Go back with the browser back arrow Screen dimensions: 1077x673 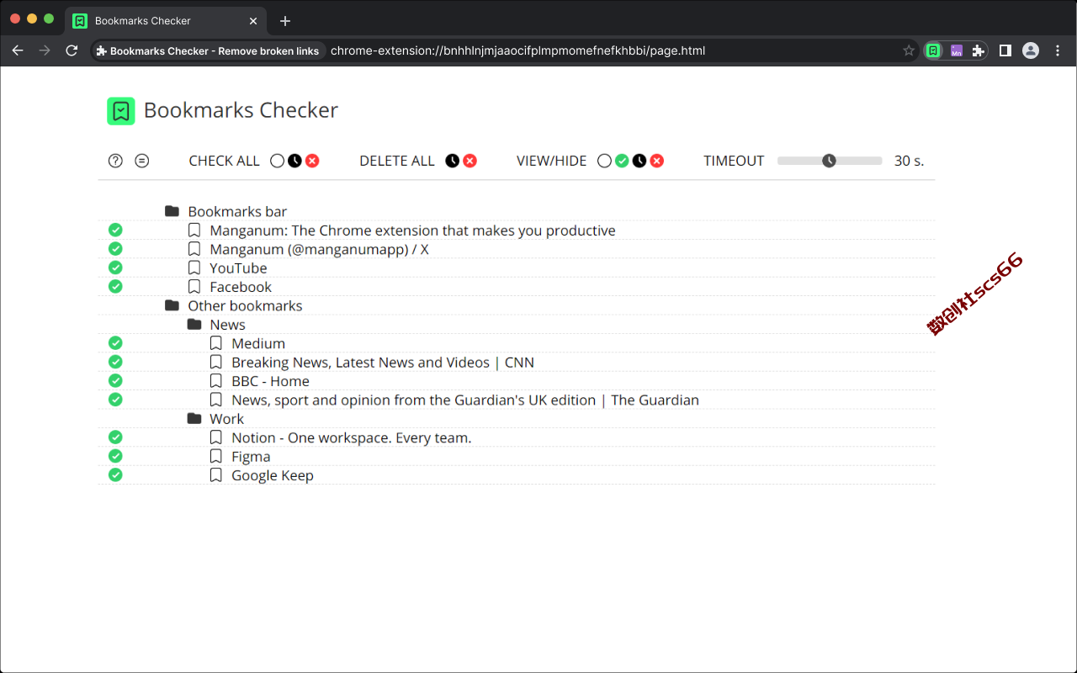(18, 50)
